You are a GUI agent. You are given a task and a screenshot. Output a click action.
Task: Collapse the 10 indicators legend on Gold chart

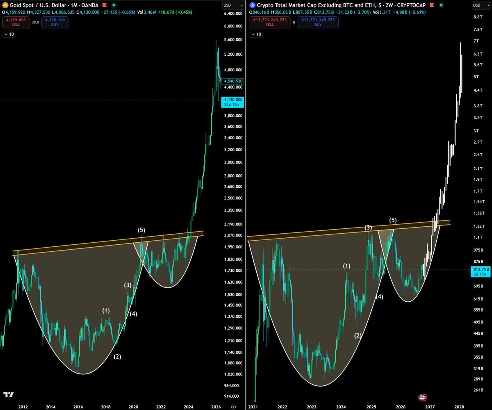[x=9, y=34]
